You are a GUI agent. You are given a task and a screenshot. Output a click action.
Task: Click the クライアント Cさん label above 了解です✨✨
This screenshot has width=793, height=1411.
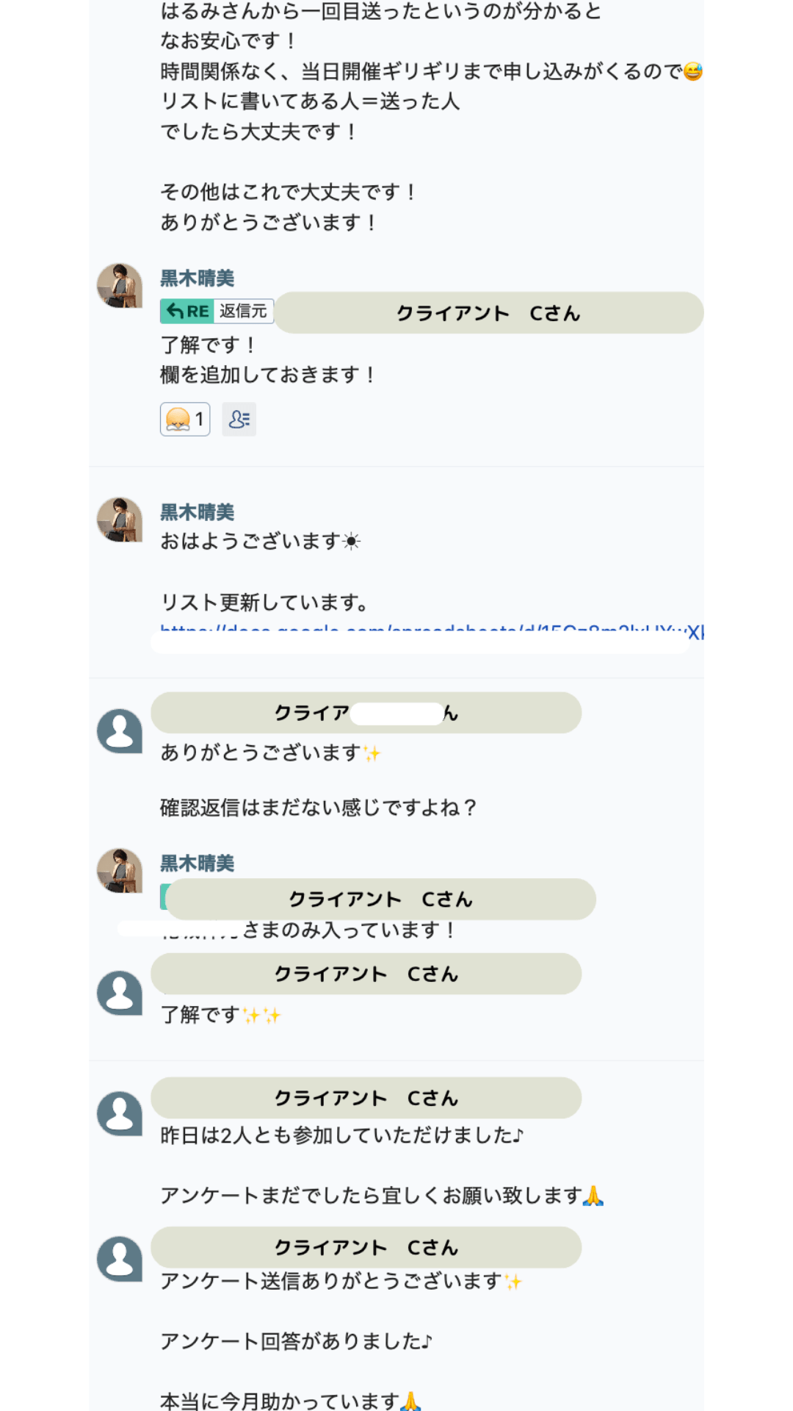[366, 974]
